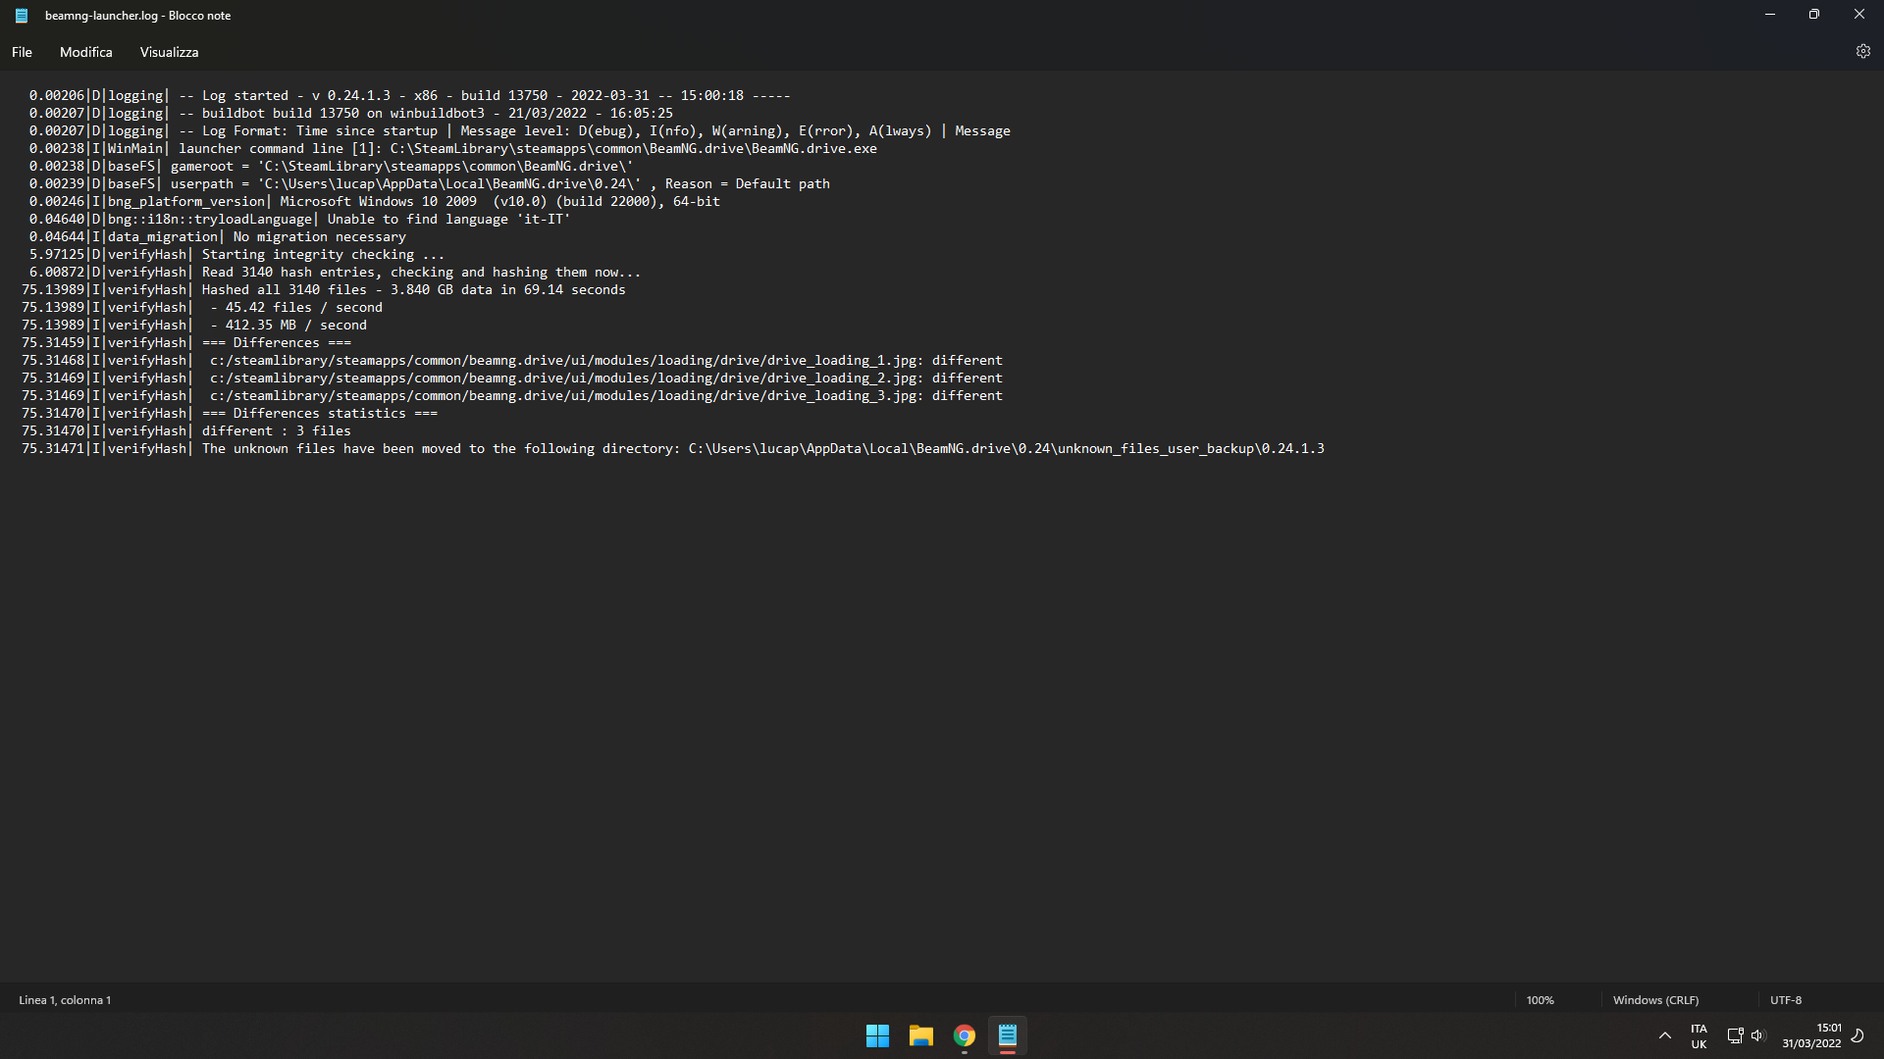The image size is (1884, 1059).
Task: Select the Notepad taskbar icon
Action: click(x=1007, y=1035)
